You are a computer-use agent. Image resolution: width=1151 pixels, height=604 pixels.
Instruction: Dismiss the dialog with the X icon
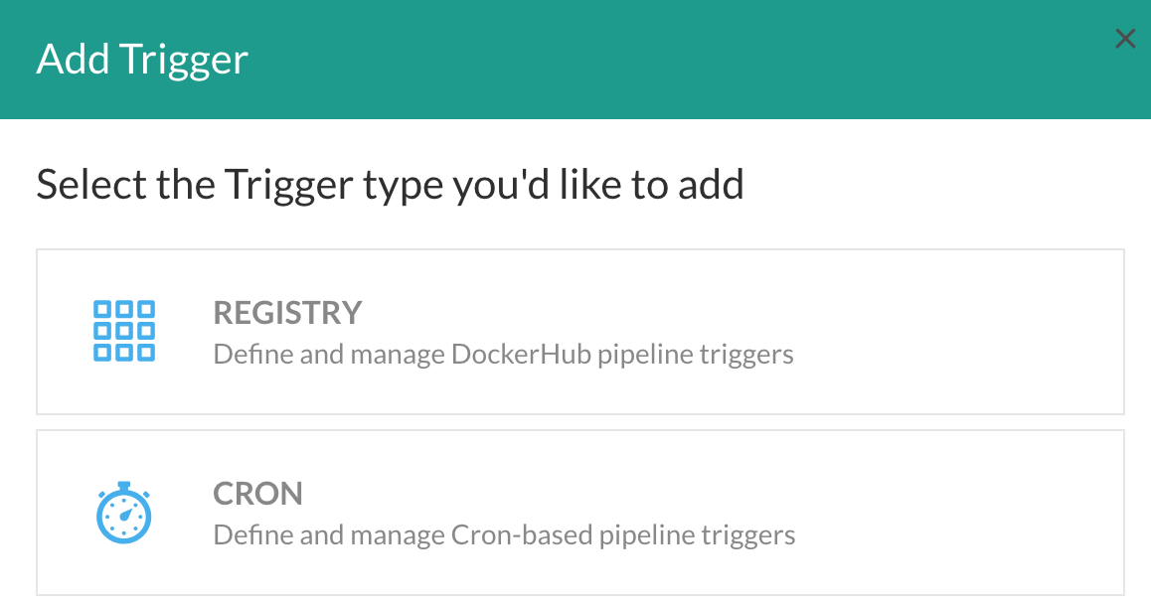(x=1124, y=39)
